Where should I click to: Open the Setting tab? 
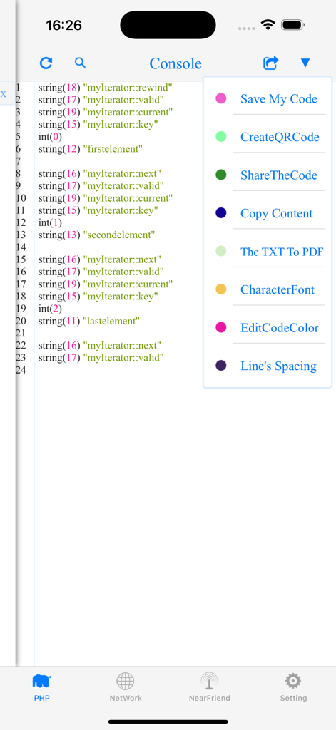(x=293, y=687)
